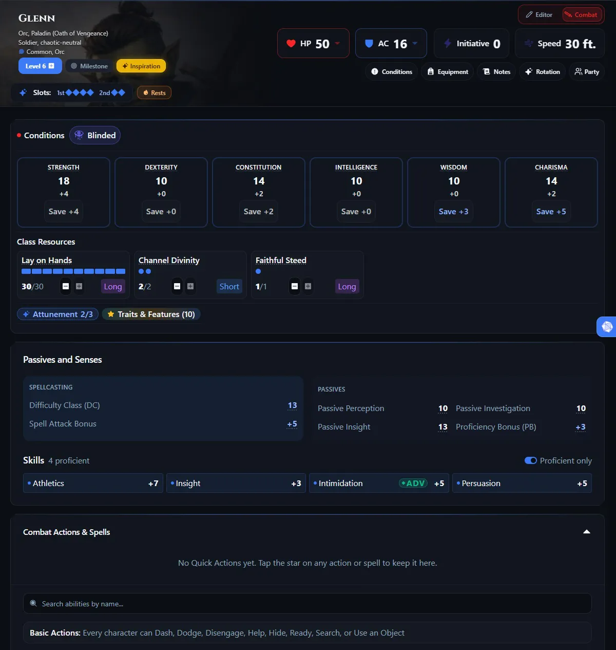Open the Equipment panel
The image size is (616, 650).
click(x=448, y=72)
